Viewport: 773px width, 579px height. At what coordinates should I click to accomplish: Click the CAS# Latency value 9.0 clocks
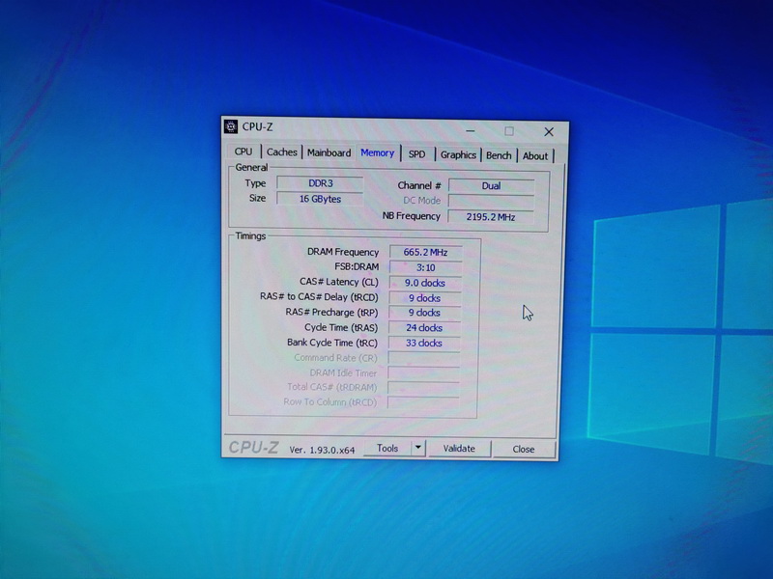[x=425, y=283]
